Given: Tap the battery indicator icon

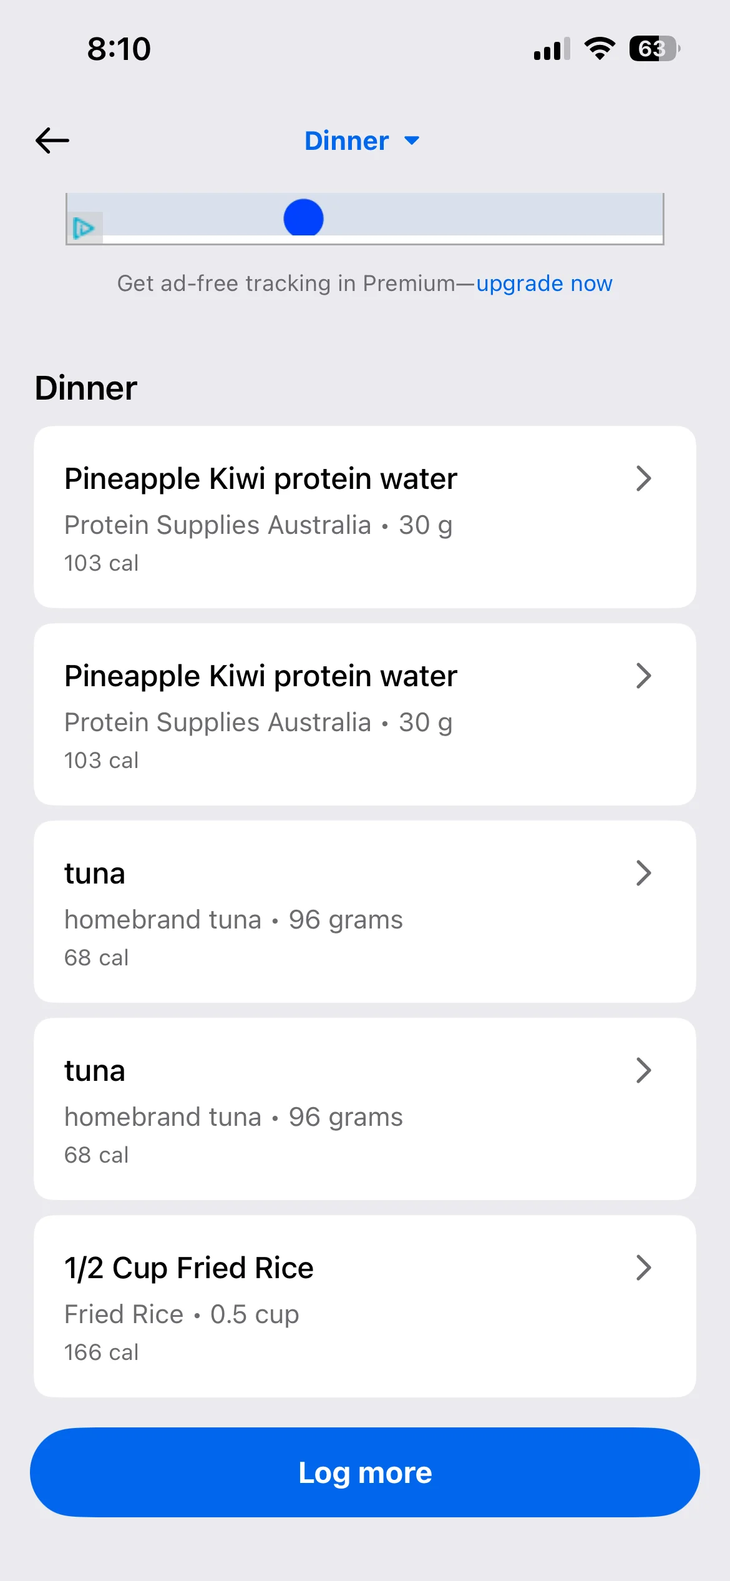Looking at the screenshot, I should pyautogui.click(x=654, y=49).
